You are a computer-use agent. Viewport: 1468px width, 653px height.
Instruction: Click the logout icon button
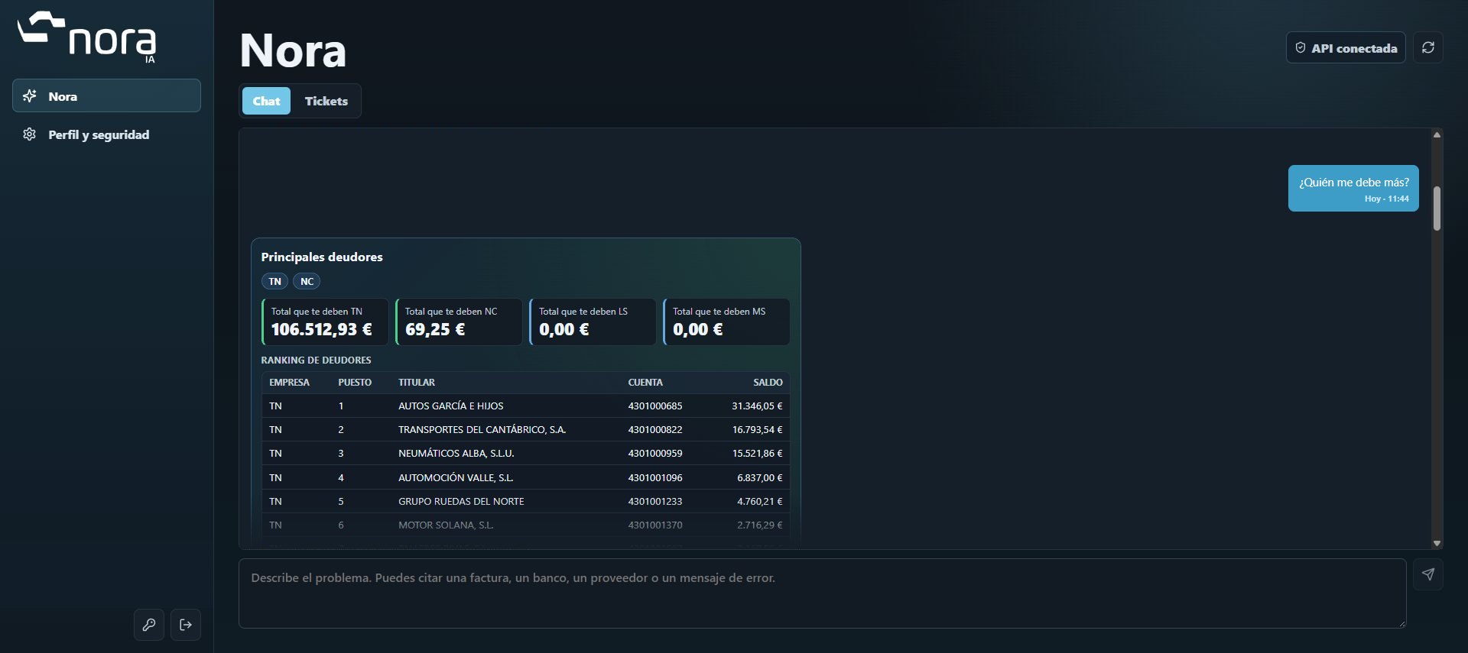(x=186, y=625)
